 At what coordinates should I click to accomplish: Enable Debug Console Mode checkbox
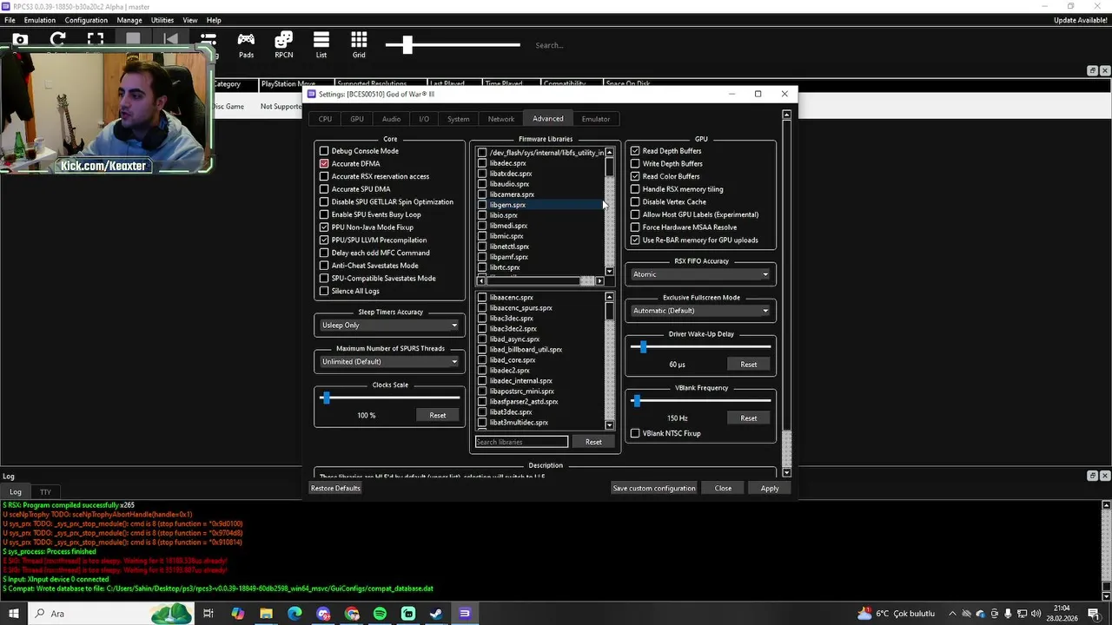click(324, 151)
